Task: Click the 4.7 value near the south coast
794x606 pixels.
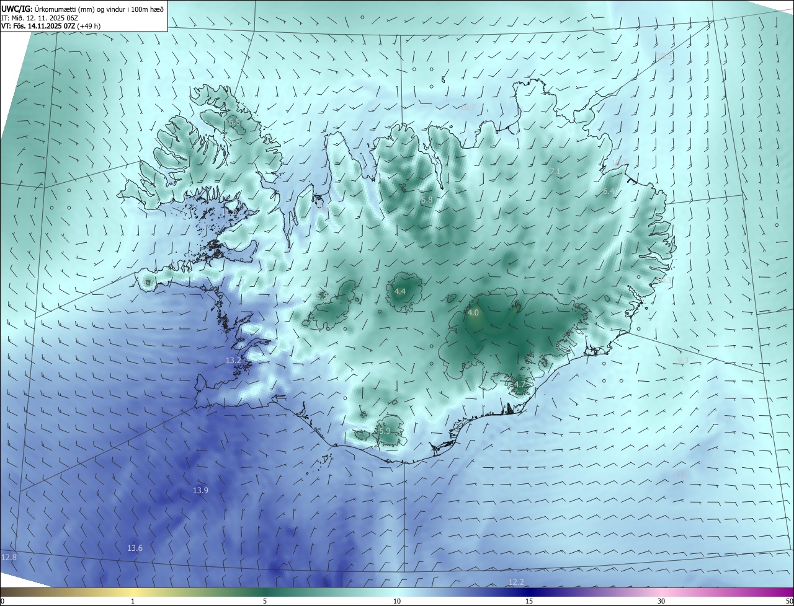Action: [520, 385]
